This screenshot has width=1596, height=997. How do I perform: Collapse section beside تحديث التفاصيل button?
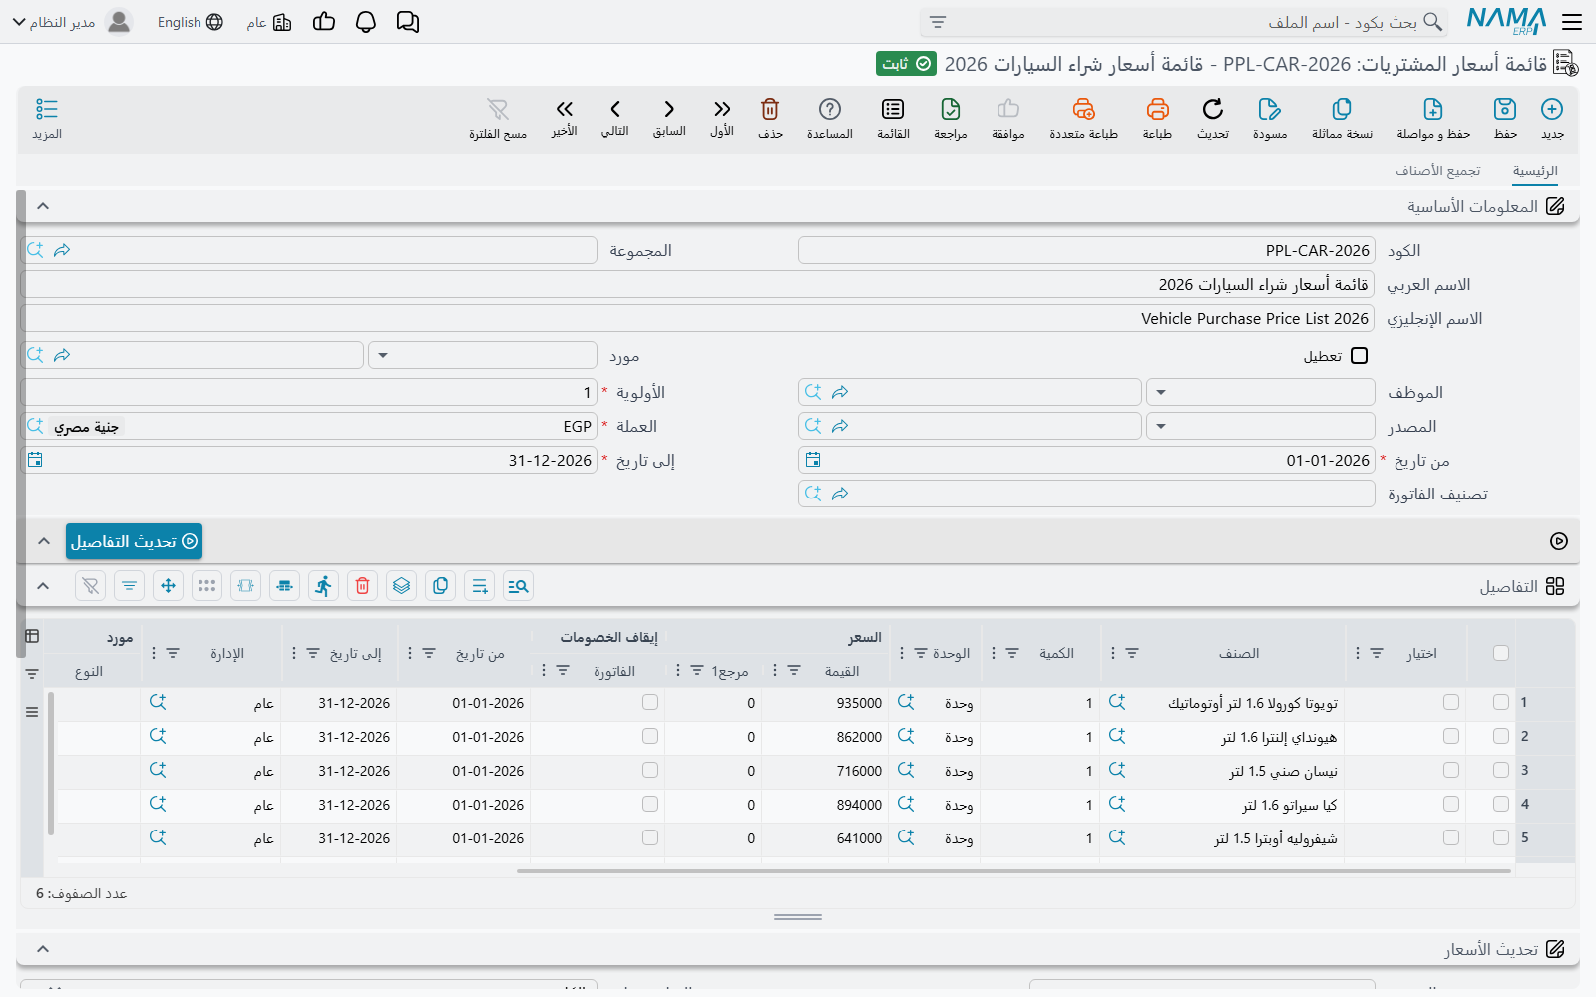pyautogui.click(x=43, y=541)
